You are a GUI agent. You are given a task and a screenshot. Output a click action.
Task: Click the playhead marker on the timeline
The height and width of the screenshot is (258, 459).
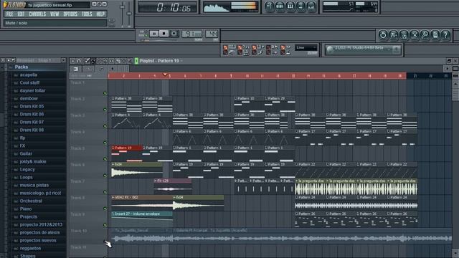[165, 75]
